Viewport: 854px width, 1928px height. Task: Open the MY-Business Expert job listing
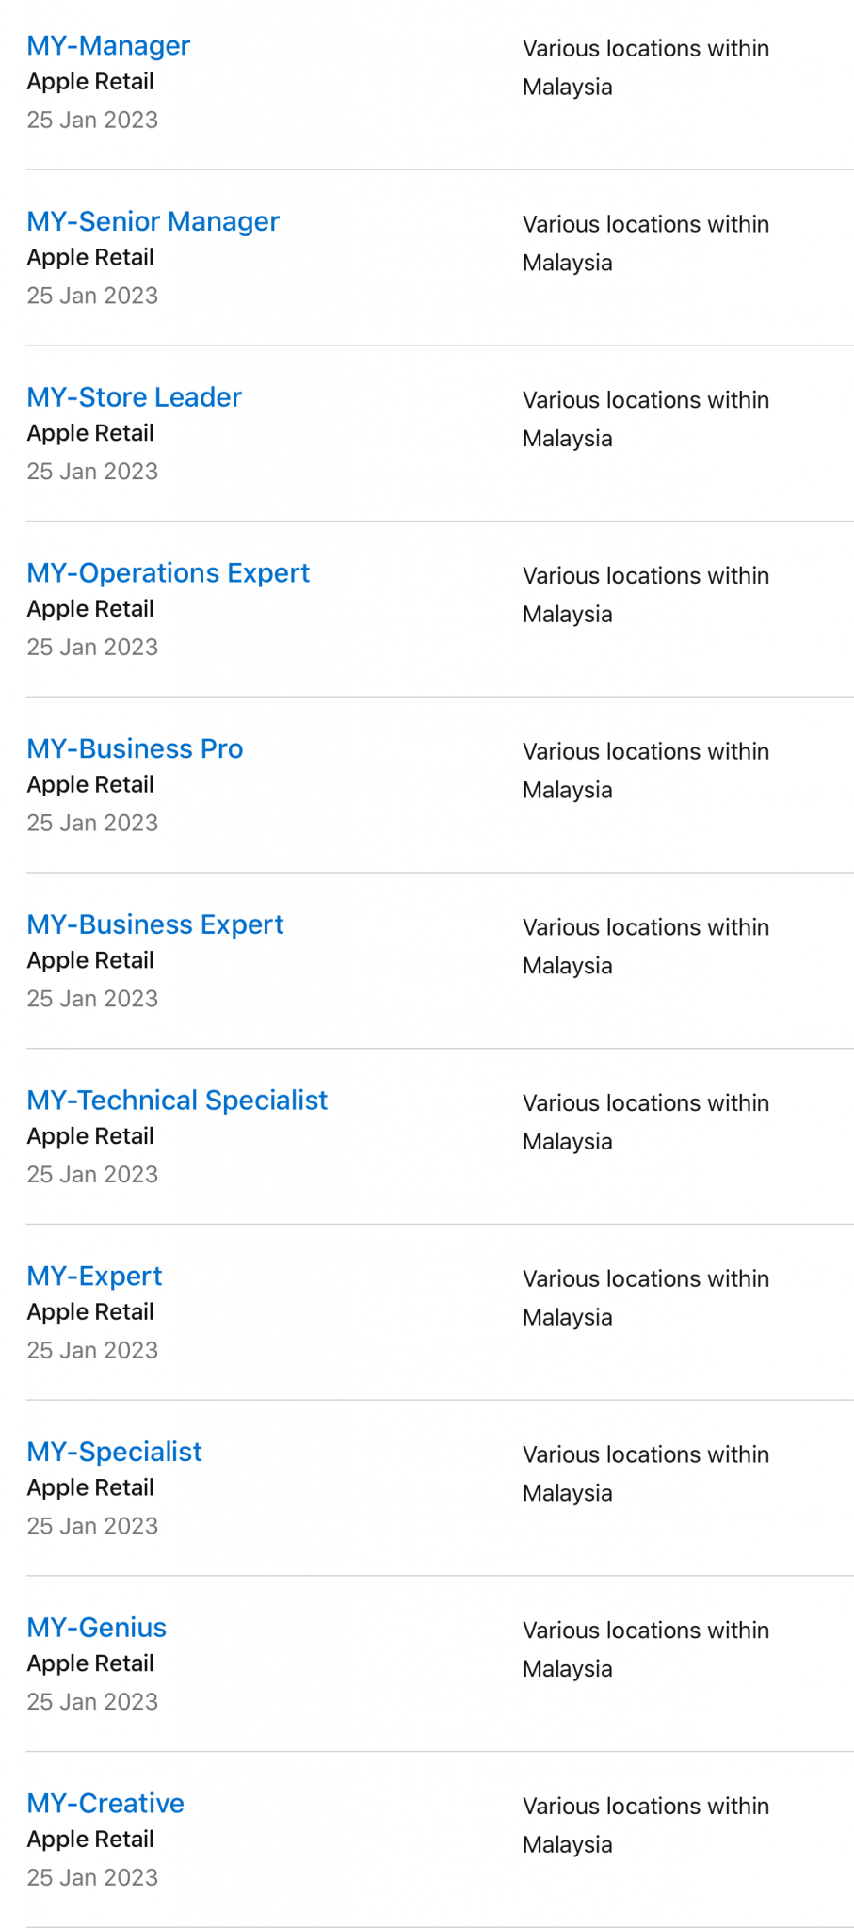point(154,924)
